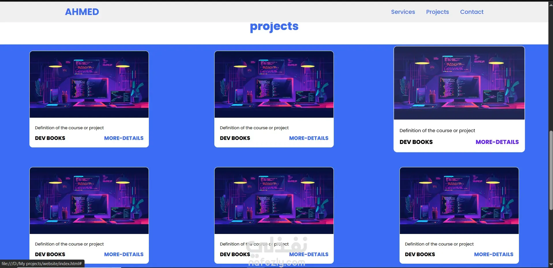Click DEV BOOKS on the bottom-middle card
553x268 pixels.
click(235, 254)
